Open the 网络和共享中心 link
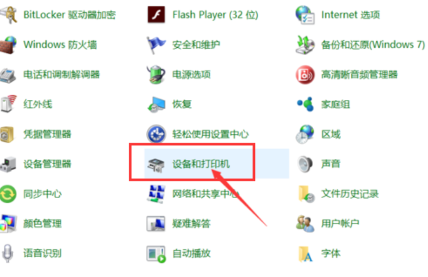 point(206,194)
